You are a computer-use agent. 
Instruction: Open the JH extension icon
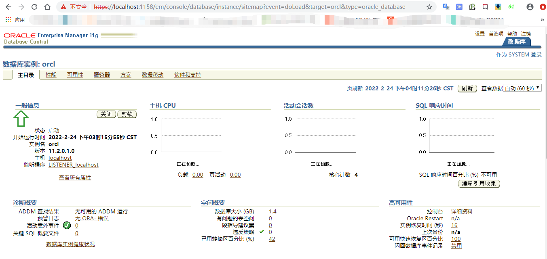pos(459,7)
